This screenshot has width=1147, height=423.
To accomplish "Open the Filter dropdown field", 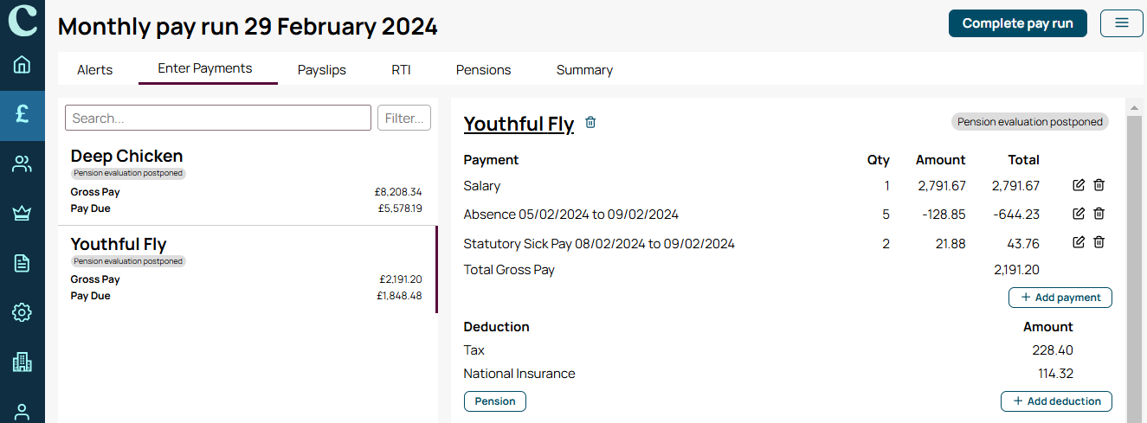I will coord(404,118).
